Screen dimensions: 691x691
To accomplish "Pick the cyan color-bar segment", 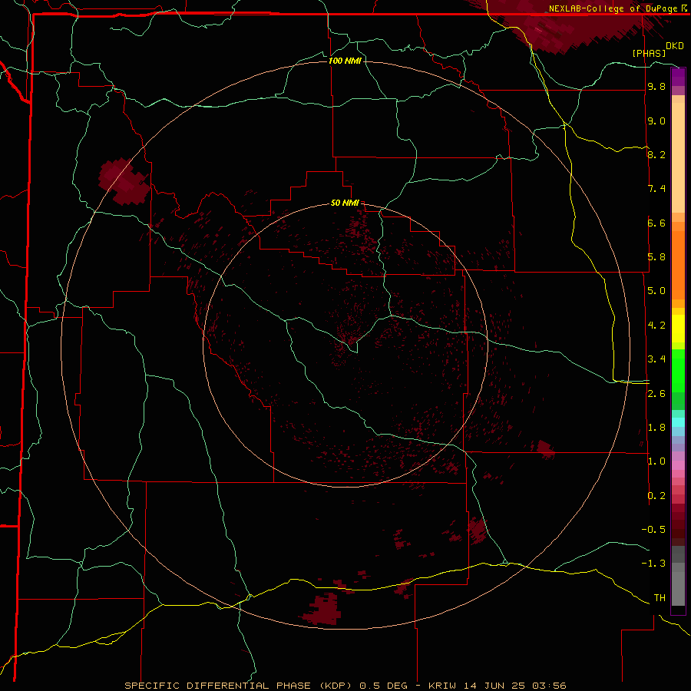I will pyautogui.click(x=678, y=422).
